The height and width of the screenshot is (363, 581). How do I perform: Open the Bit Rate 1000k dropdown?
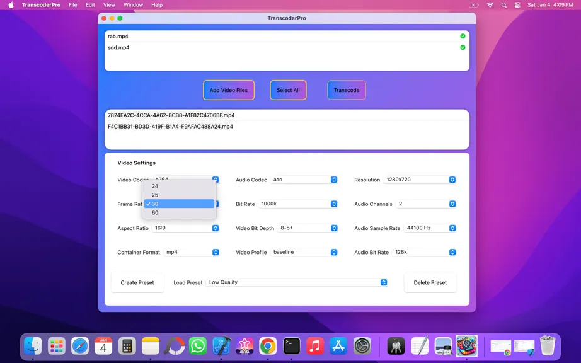pos(298,204)
